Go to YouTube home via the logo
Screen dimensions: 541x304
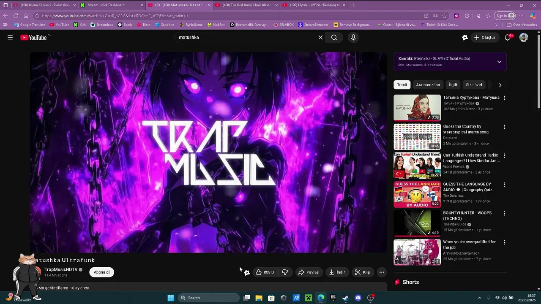pyautogui.click(x=33, y=38)
